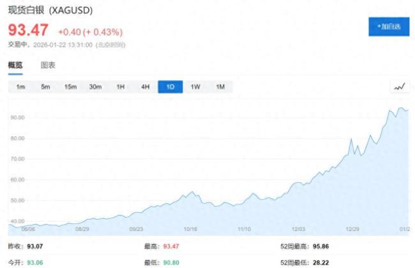Select the 1m one-minute interval
415x268 pixels.
[x=20, y=87]
